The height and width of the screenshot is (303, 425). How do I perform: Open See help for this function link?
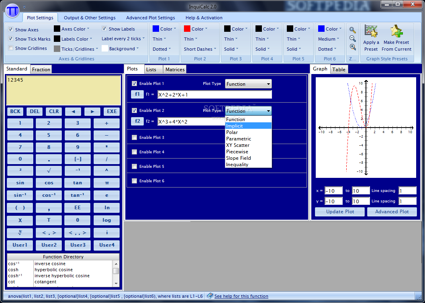(241, 296)
